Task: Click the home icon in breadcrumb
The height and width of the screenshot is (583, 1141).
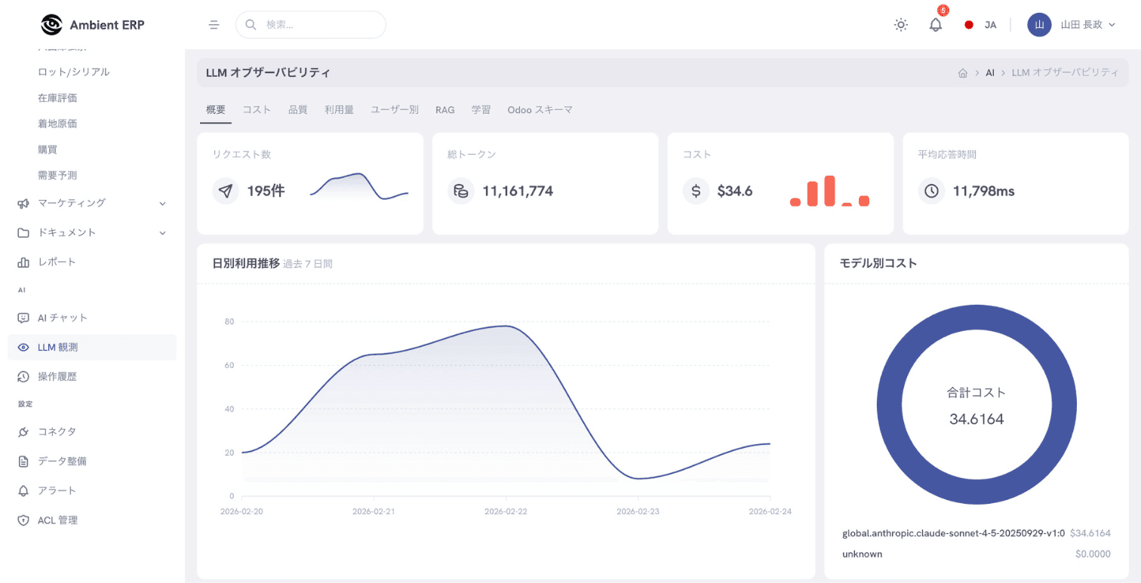Action: (962, 73)
